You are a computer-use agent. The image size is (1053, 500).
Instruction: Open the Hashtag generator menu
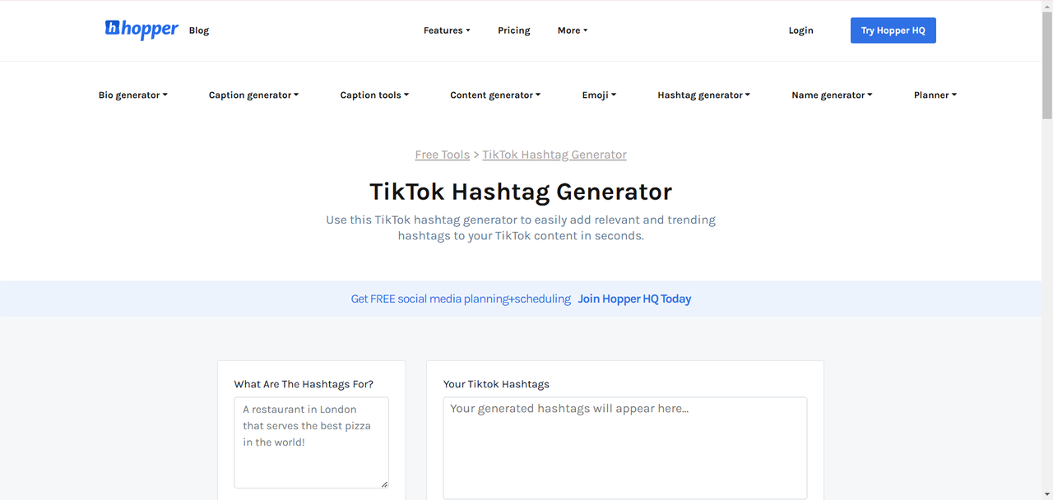(703, 95)
